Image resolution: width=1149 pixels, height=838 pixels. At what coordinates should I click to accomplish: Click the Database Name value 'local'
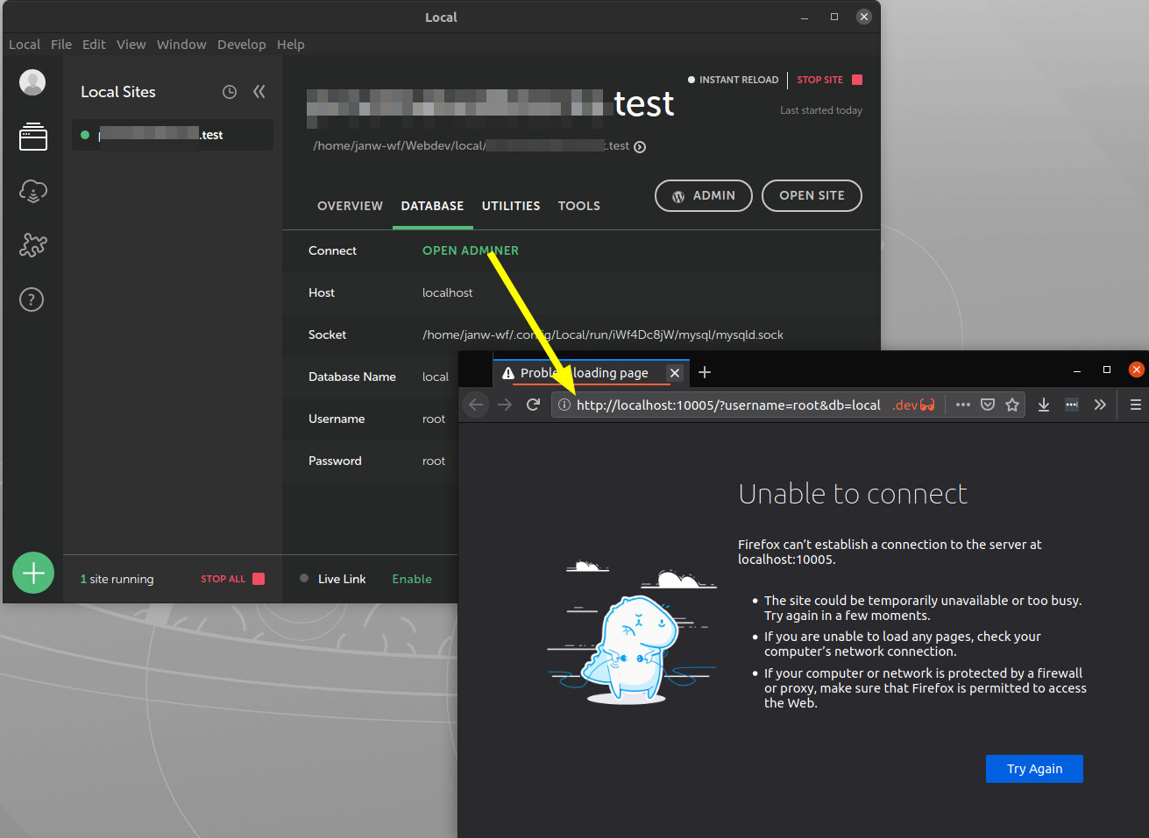(x=436, y=377)
